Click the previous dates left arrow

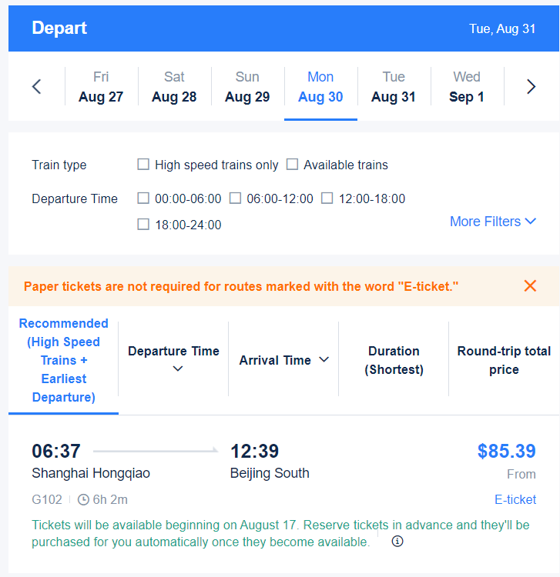pos(36,87)
